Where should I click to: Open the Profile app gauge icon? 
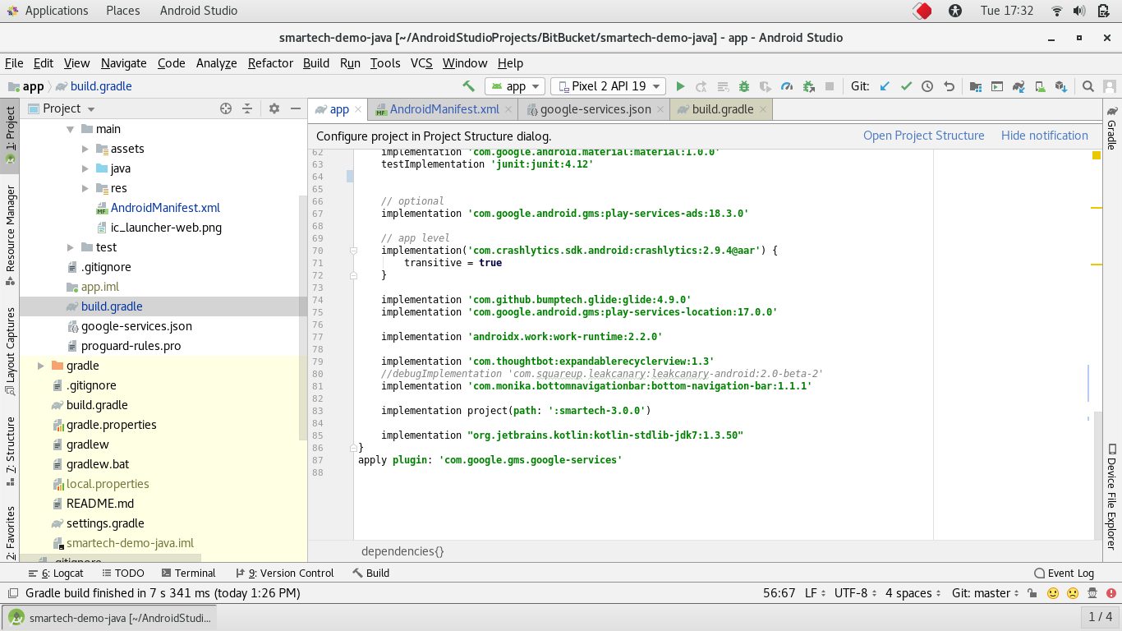pos(787,86)
